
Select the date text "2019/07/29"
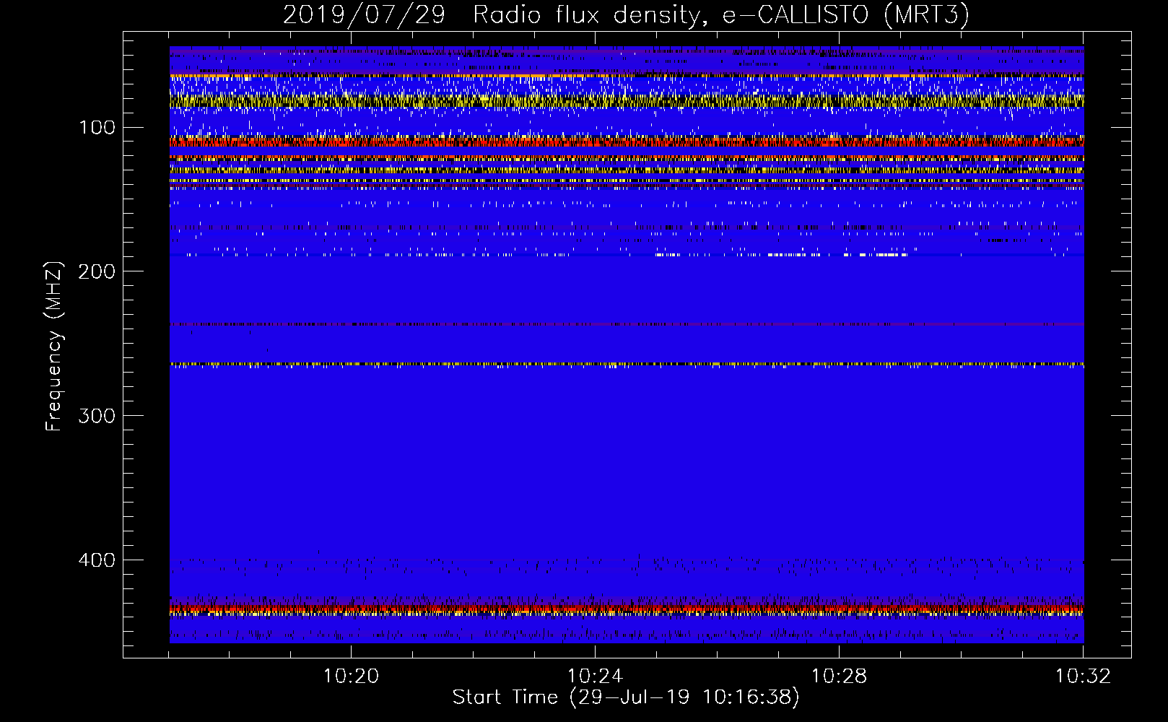364,15
